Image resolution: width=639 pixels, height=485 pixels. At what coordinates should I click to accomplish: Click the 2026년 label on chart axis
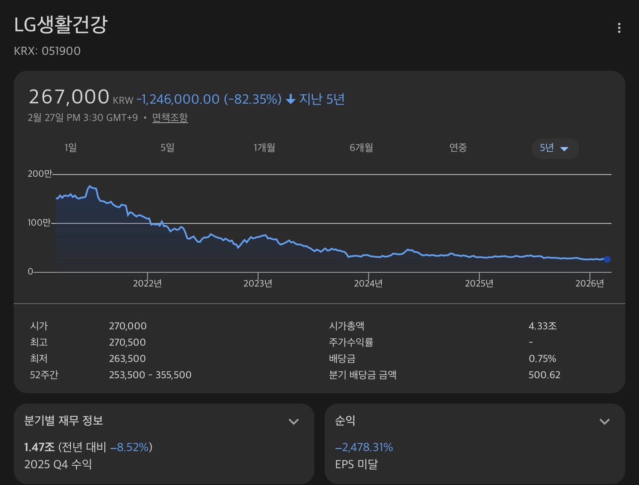click(x=589, y=283)
